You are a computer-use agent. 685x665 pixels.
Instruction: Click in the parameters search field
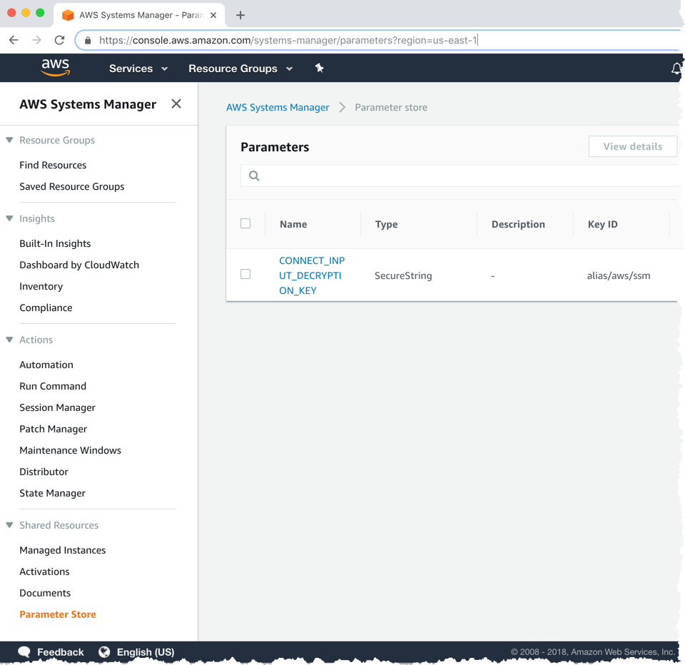[461, 176]
